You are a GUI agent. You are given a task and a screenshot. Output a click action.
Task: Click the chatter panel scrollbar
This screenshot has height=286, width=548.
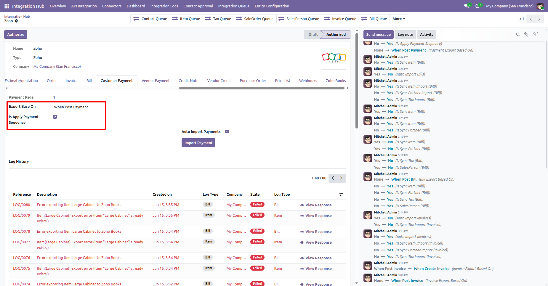(x=547, y=105)
